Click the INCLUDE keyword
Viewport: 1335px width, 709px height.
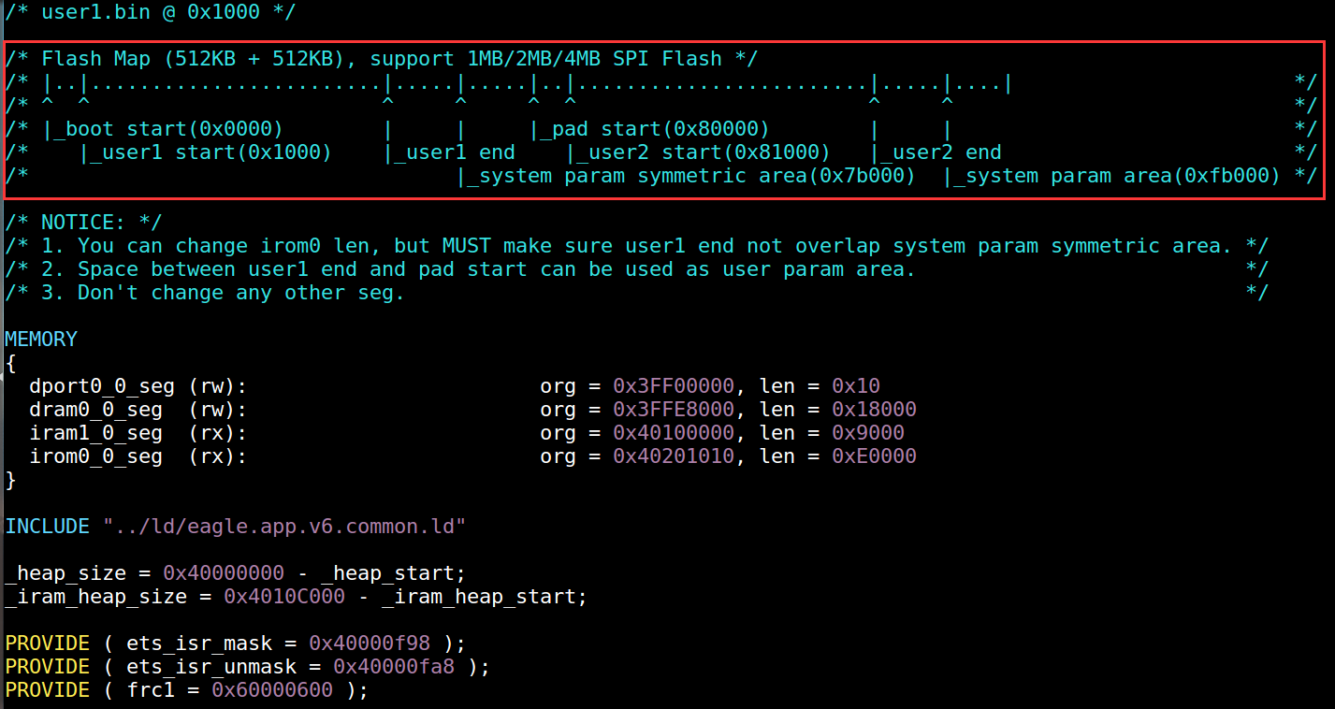point(47,526)
